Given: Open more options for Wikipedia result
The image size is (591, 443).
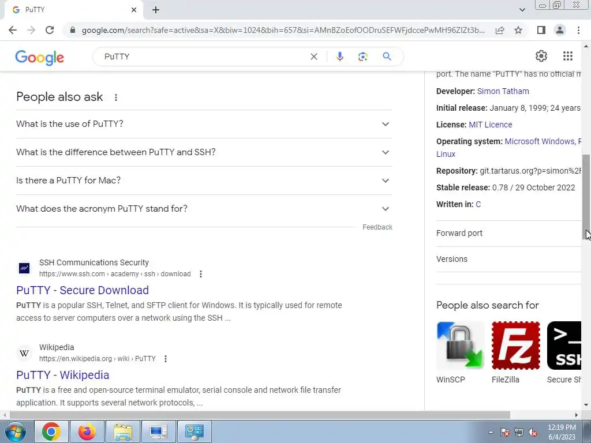Looking at the screenshot, I should [x=166, y=359].
